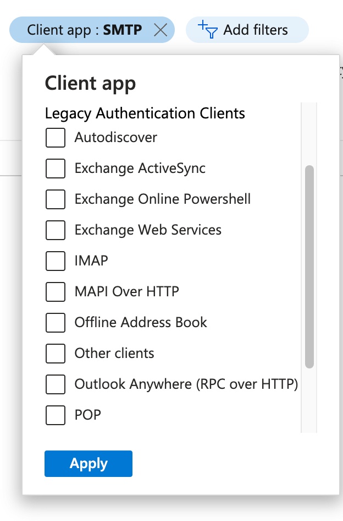Remove the Client app SMTP filter
343x521 pixels.
coord(161,30)
